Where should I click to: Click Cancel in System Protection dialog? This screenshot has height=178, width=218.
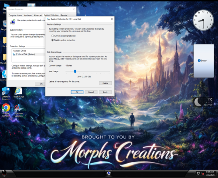tap(91, 92)
